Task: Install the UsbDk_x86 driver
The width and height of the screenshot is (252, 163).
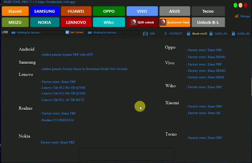Action: pyautogui.click(x=243, y=33)
